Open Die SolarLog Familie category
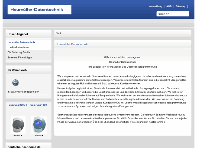Viewport: 197px width, 148px height. (19, 52)
